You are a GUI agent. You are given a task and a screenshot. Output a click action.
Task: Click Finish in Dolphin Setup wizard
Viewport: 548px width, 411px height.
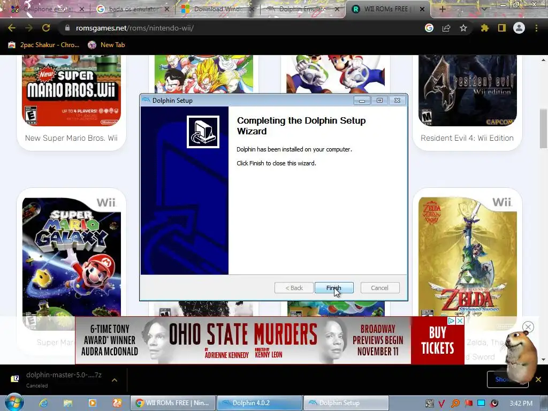click(334, 287)
